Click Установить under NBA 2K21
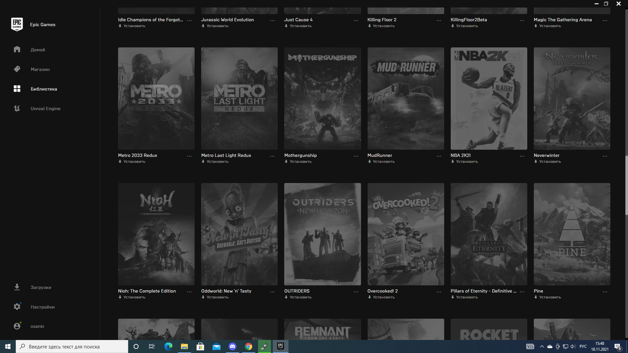This screenshot has height=353, width=628. click(x=466, y=161)
